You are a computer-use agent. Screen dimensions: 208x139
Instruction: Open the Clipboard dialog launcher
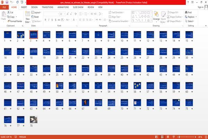point(23,26)
